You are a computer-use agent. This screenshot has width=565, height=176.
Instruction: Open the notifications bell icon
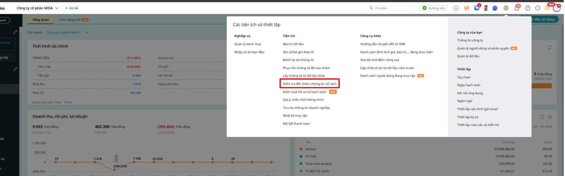coord(517,8)
